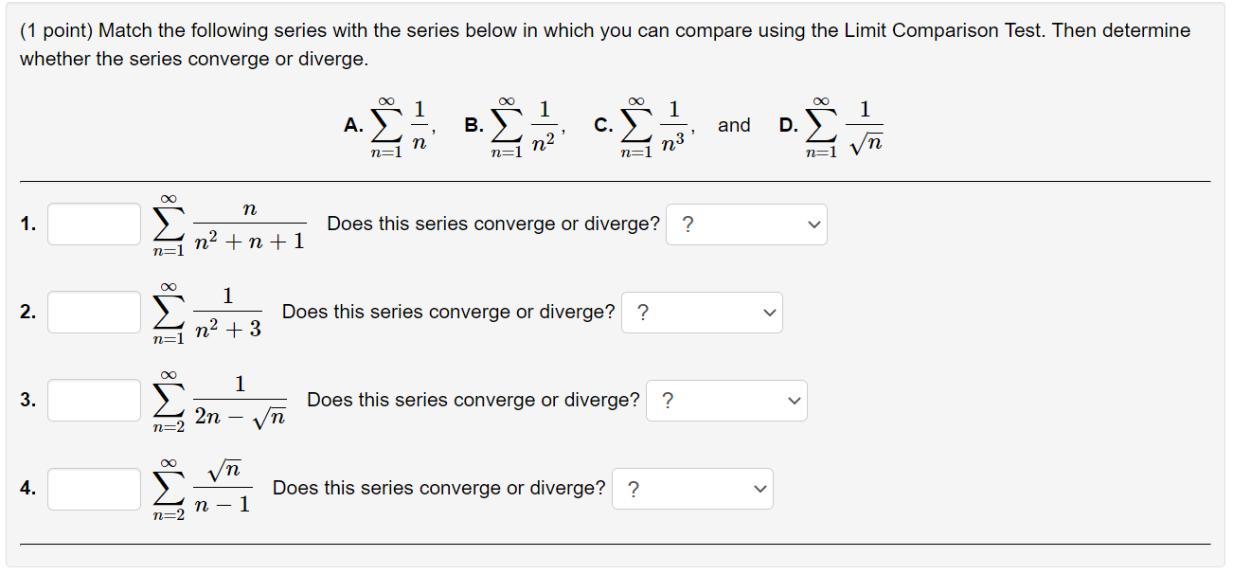Click the row 4 converge or diverge question text
The height and width of the screenshot is (574, 1233).
[x=439, y=489]
